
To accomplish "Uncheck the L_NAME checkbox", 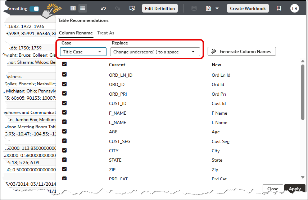I will (64, 122).
